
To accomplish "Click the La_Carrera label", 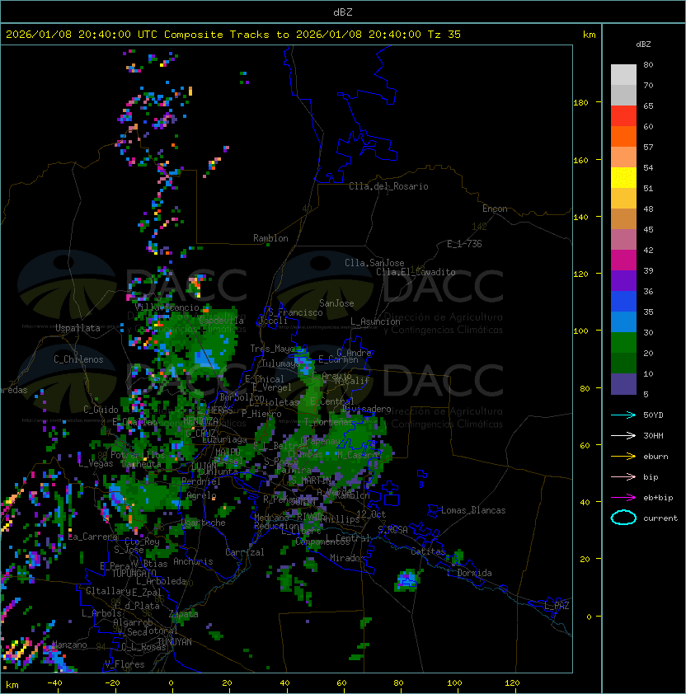I will click(x=92, y=537).
